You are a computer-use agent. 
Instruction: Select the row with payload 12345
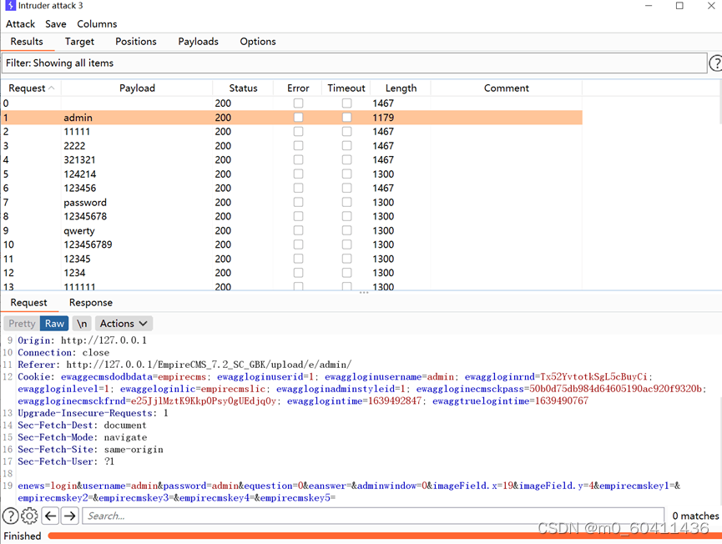click(291, 259)
